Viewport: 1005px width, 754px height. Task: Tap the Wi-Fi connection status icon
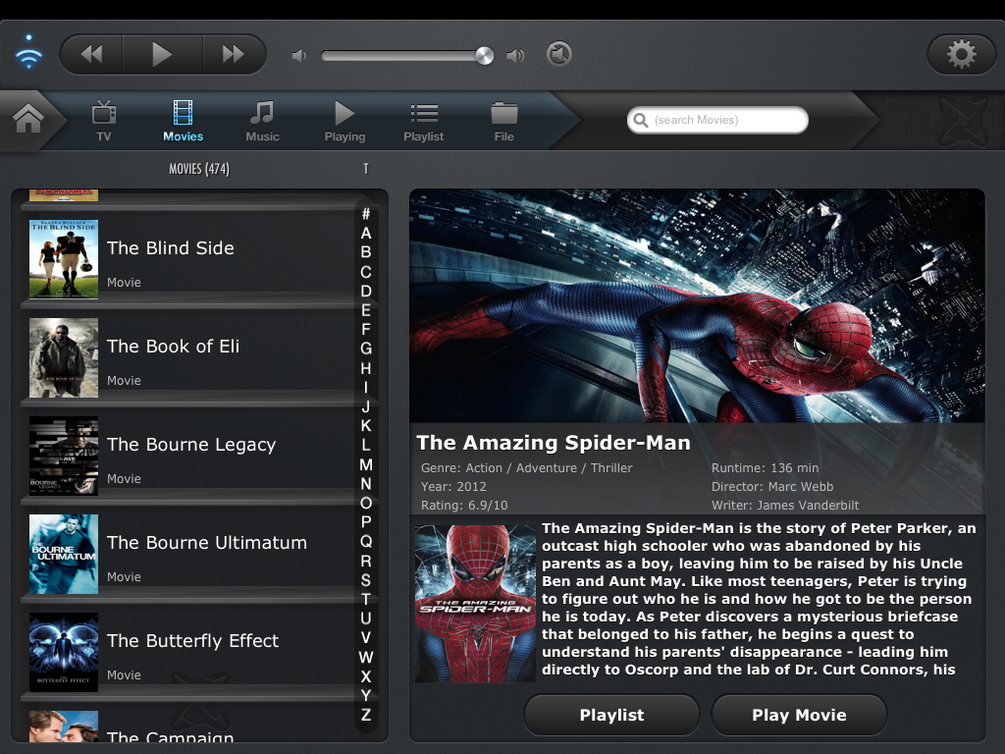pos(29,52)
